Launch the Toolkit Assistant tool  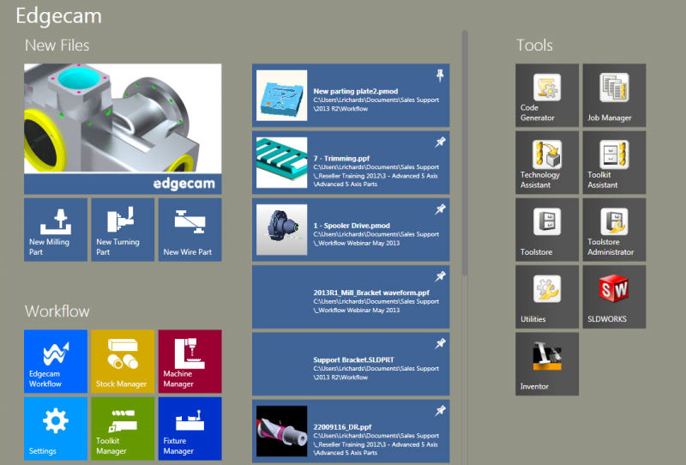[x=614, y=162]
